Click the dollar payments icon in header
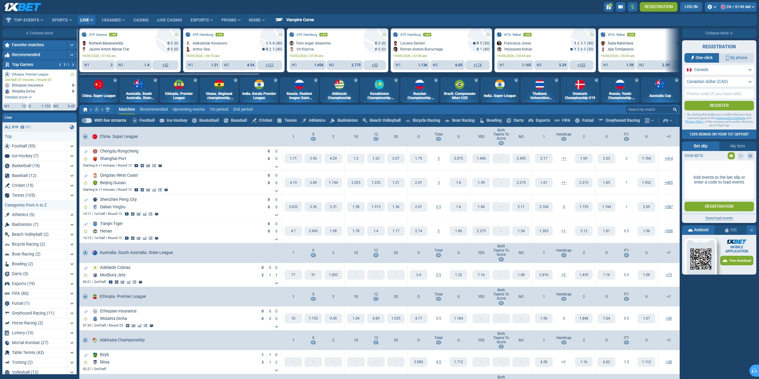The image size is (759, 379). click(x=632, y=7)
